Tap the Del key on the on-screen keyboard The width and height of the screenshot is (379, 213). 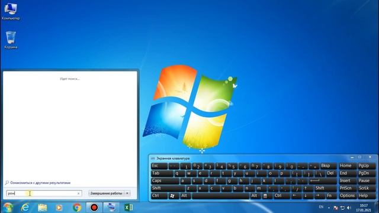click(330, 173)
